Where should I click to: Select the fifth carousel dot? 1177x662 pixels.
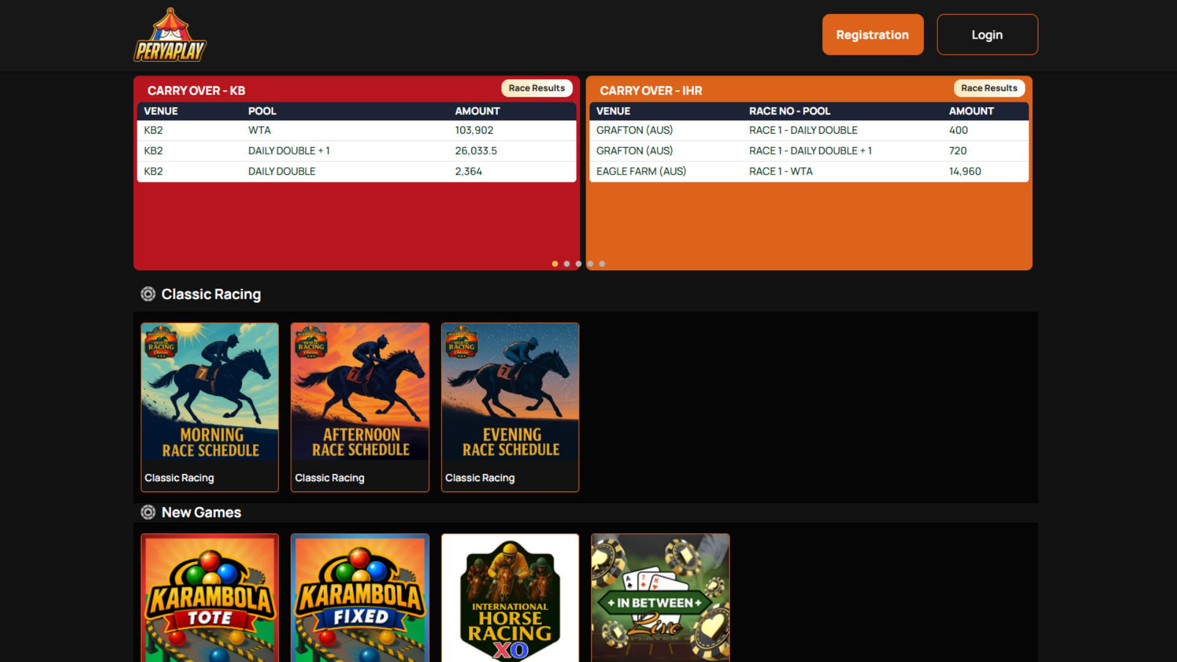(x=602, y=264)
